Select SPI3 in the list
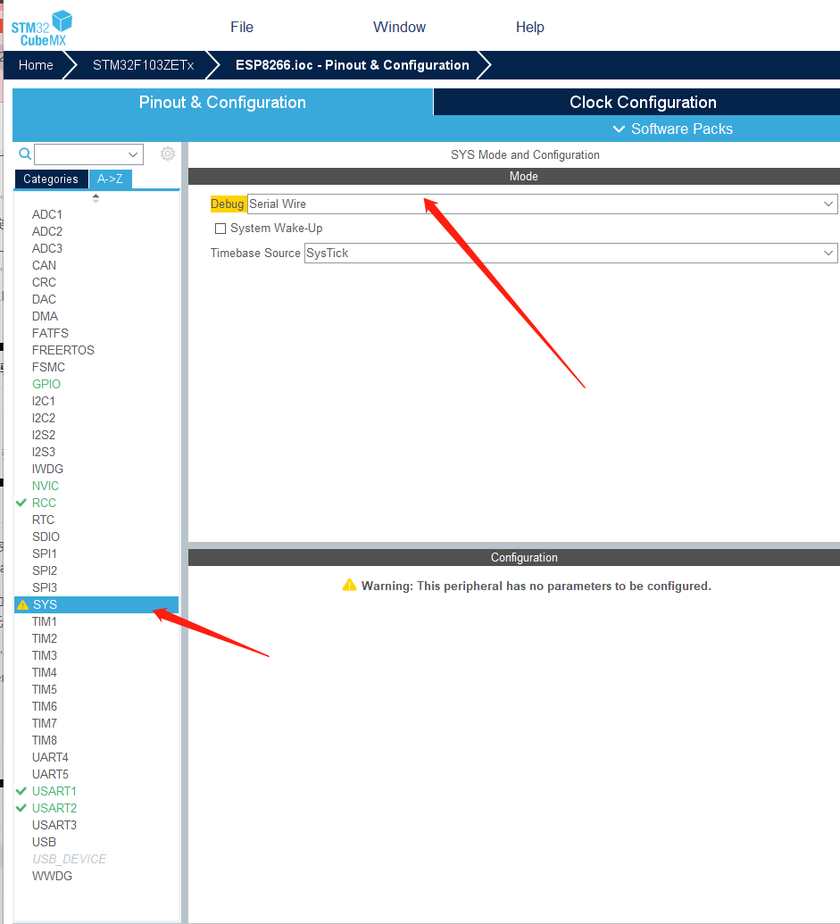This screenshot has height=924, width=840. (x=45, y=587)
